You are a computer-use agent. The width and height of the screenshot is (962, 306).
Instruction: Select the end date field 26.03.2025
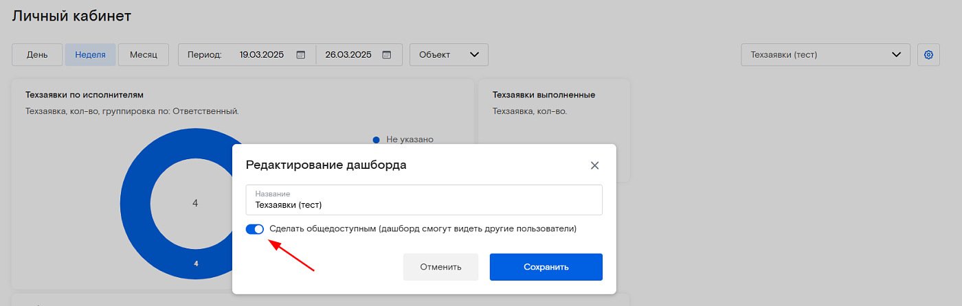(x=348, y=55)
